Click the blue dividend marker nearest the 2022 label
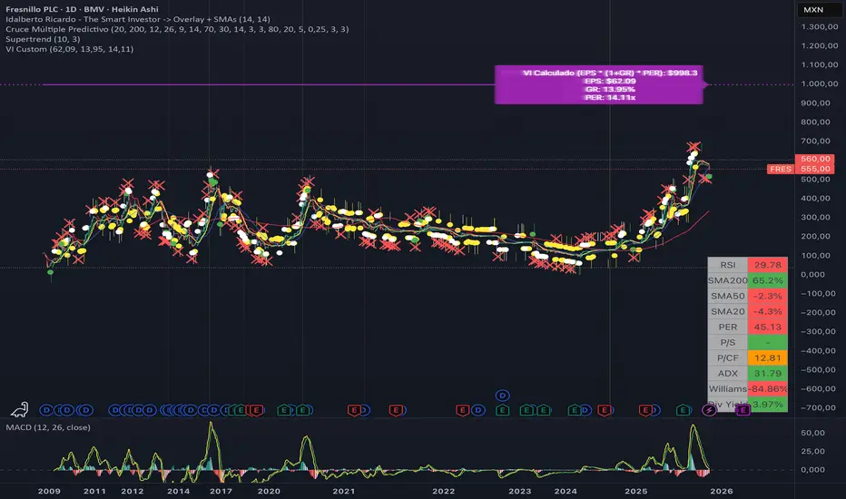Image resolution: width=846 pixels, height=499 pixels. pyautogui.click(x=478, y=410)
